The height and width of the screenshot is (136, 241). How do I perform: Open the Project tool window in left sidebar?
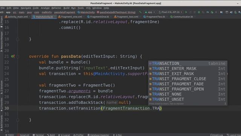point(2,22)
